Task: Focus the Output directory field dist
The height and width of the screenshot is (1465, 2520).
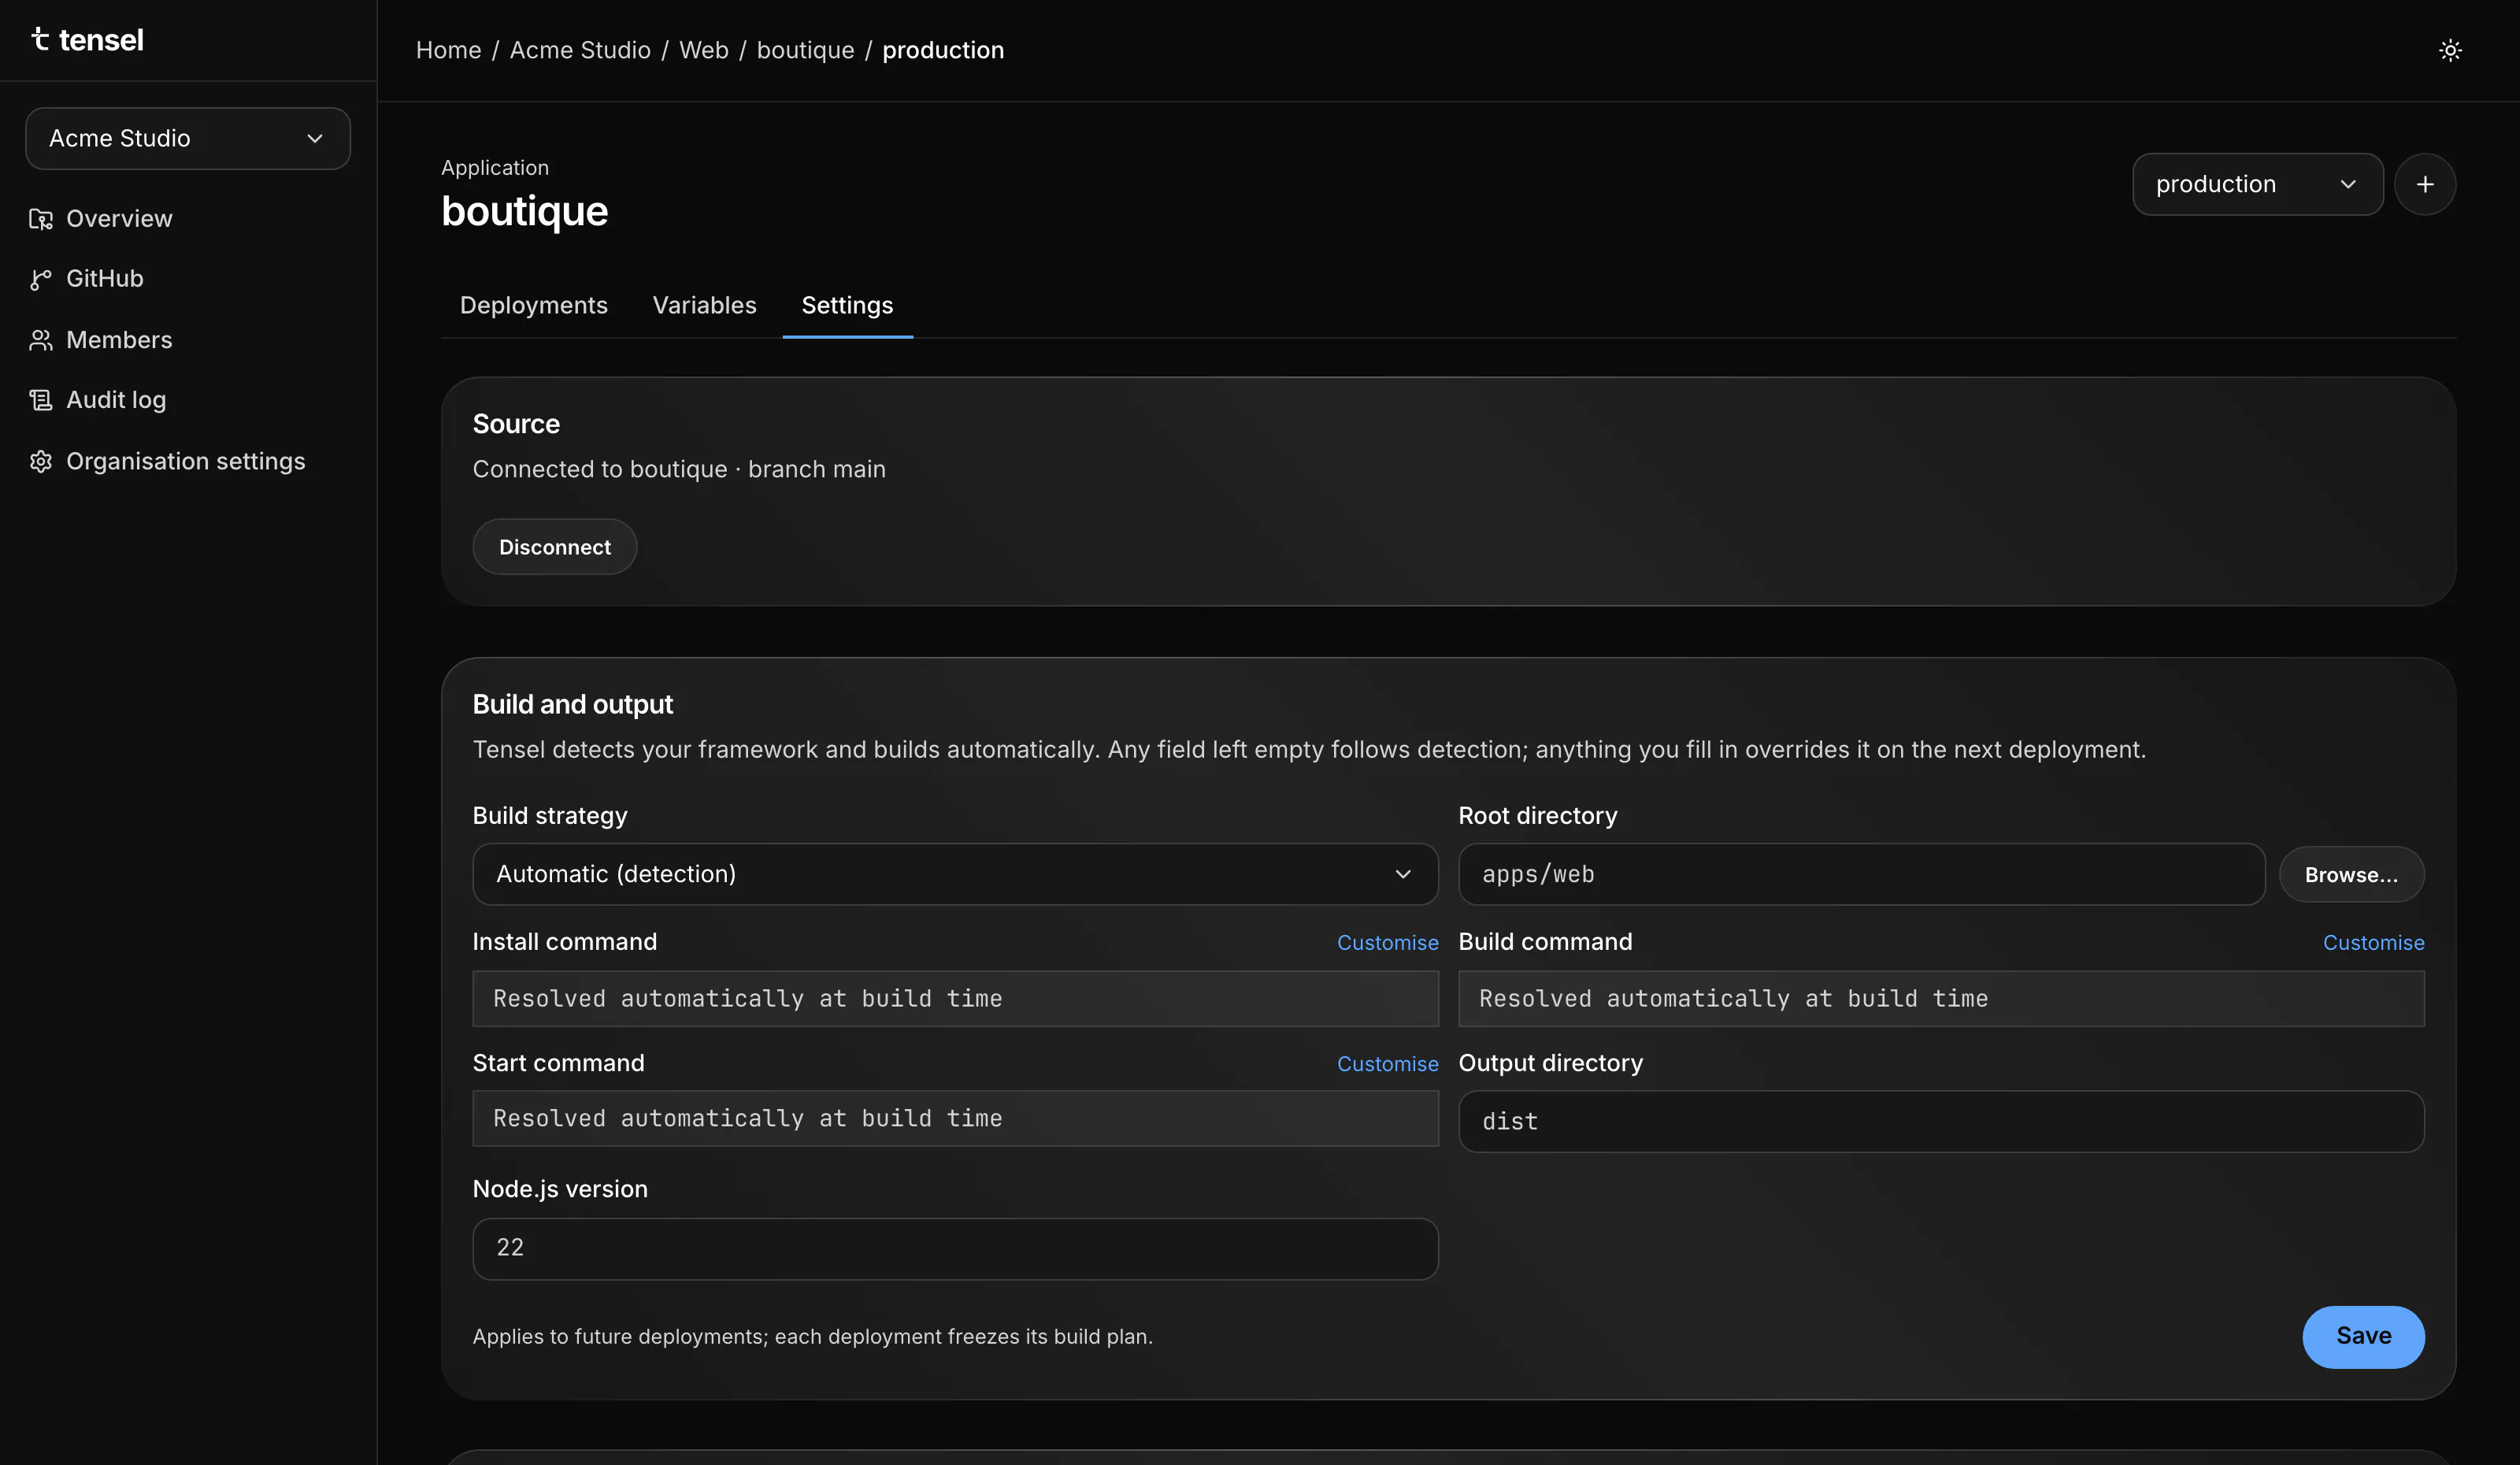Action: 1941,1121
